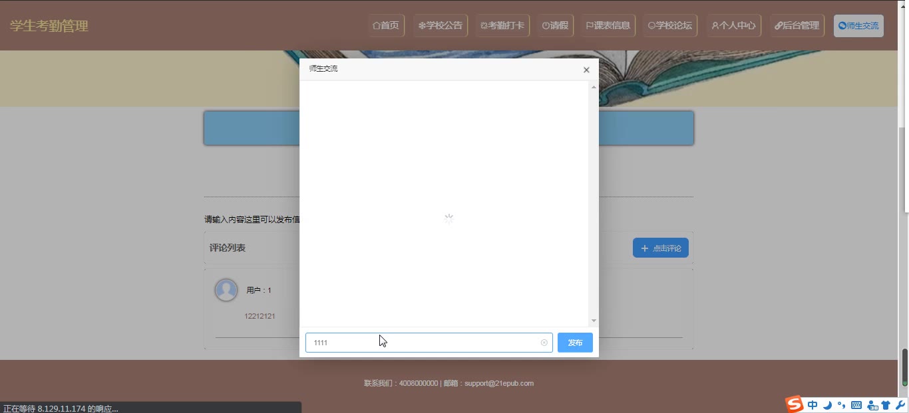Click the user avatar in comment list
The height and width of the screenshot is (413, 909).
point(226,290)
